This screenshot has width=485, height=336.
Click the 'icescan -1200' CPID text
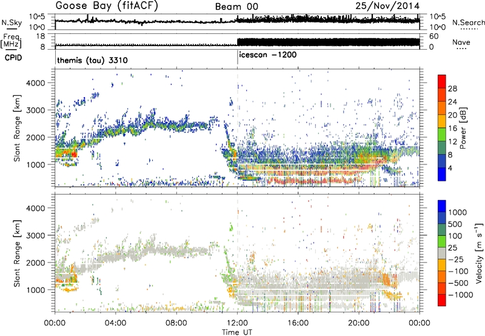click(x=267, y=55)
